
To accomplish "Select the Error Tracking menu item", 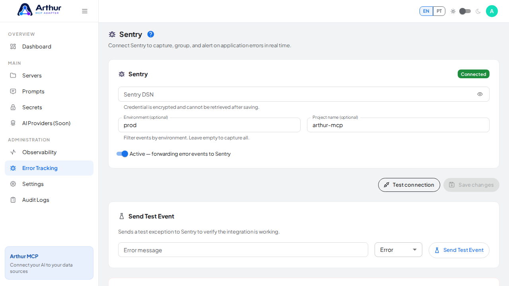I will click(x=49, y=168).
